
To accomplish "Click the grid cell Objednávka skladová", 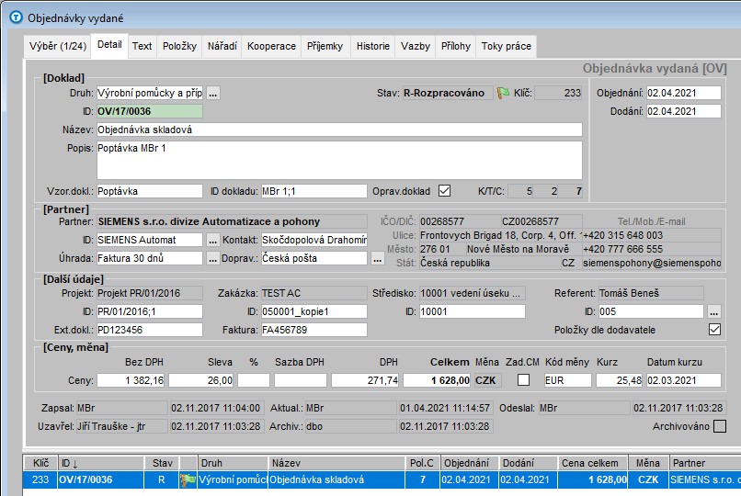I will pyautogui.click(x=336, y=480).
